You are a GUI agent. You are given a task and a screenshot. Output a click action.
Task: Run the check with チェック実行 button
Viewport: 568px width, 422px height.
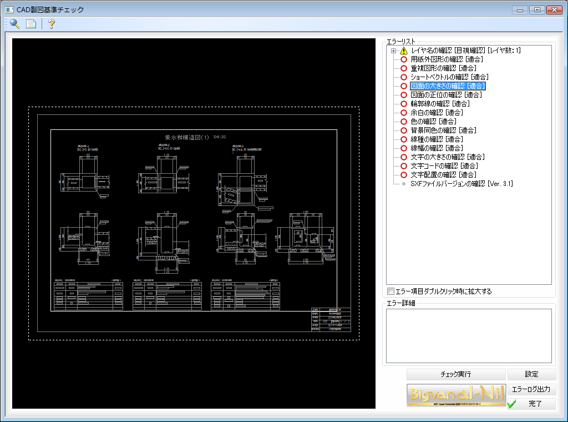[456, 374]
